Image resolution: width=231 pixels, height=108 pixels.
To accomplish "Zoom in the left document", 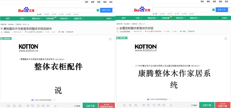I will coord(20,106).
